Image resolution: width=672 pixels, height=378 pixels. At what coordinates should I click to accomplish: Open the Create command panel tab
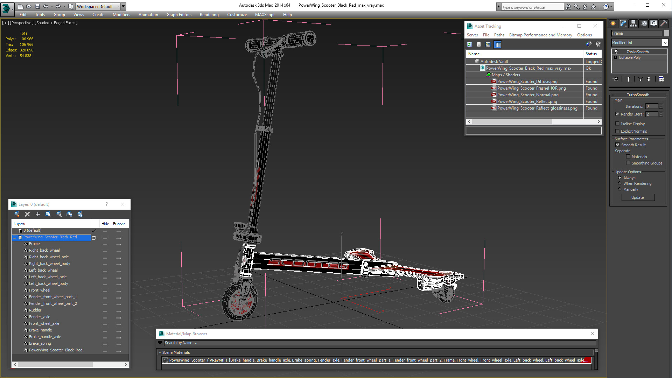coord(613,23)
